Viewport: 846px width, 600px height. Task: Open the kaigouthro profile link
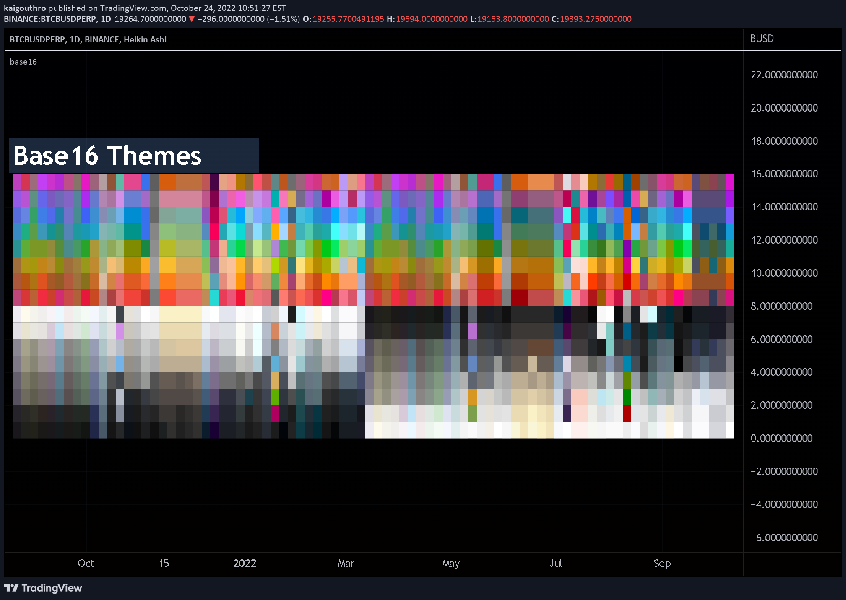tap(25, 8)
